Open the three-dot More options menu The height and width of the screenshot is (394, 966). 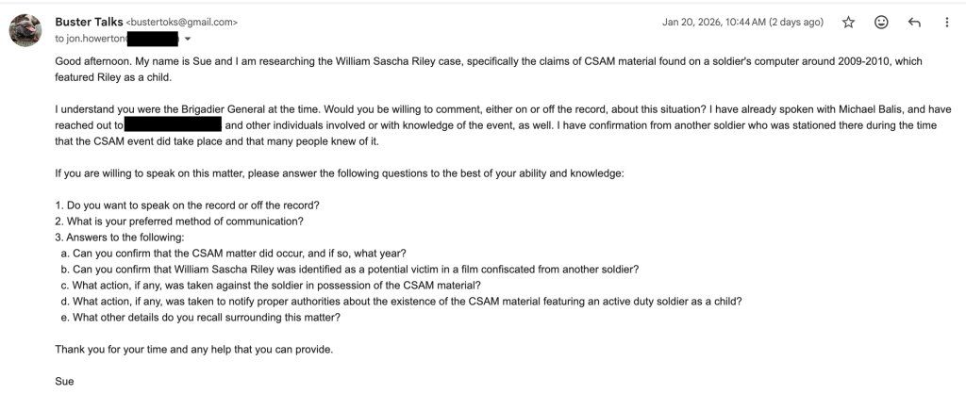947,21
